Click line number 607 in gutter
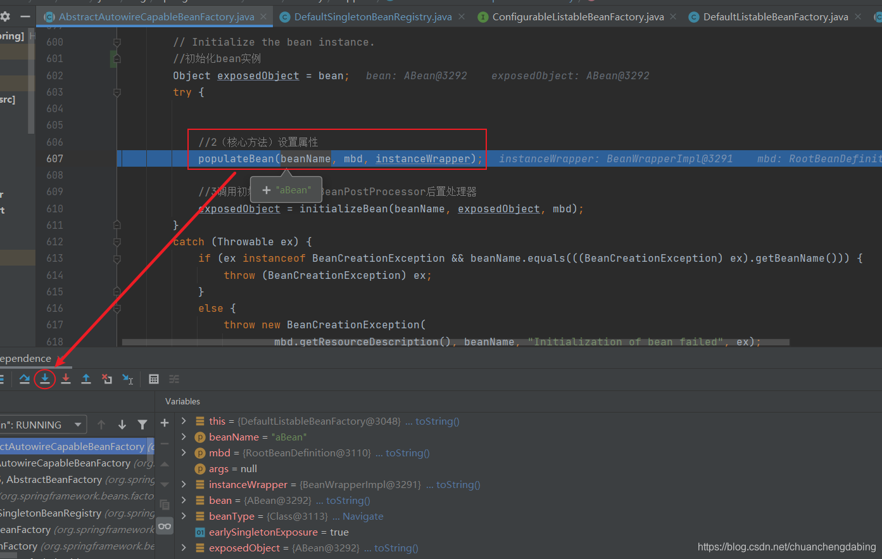 pos(54,158)
